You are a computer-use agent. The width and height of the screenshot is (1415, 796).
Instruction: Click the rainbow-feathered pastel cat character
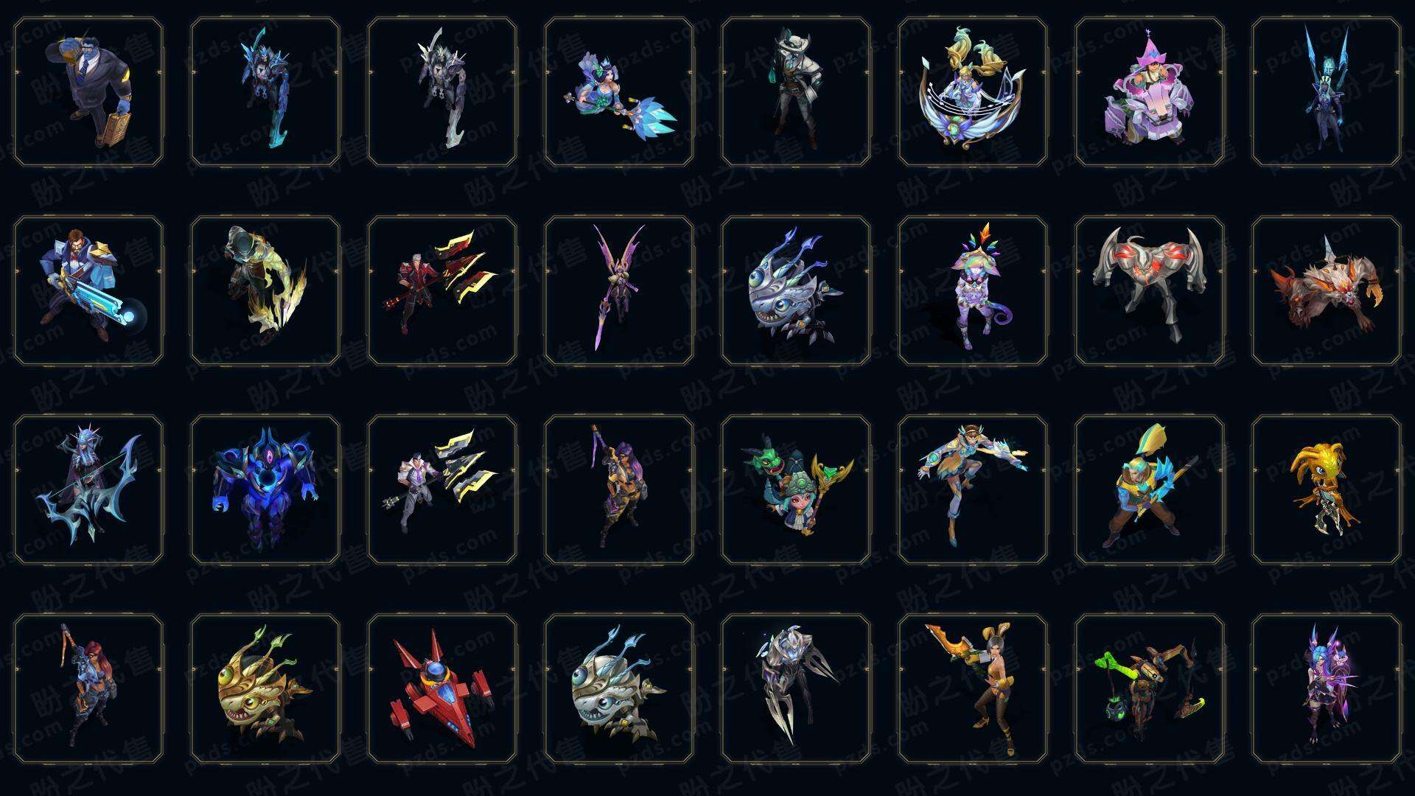pyautogui.click(x=973, y=290)
